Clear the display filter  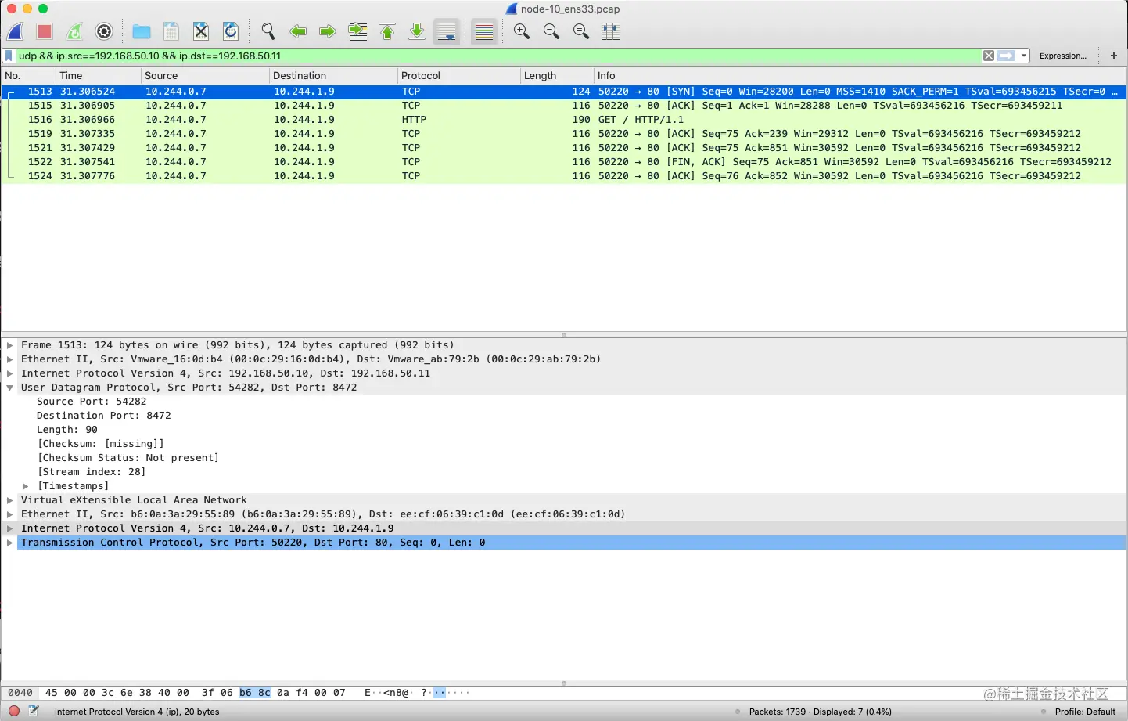pyautogui.click(x=989, y=56)
